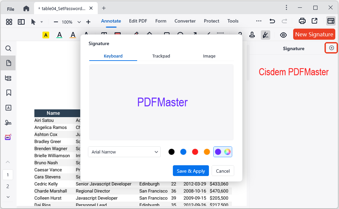Select the underline annotation tool
Image resolution: width=339 pixels, height=209 pixels.
point(59,34)
